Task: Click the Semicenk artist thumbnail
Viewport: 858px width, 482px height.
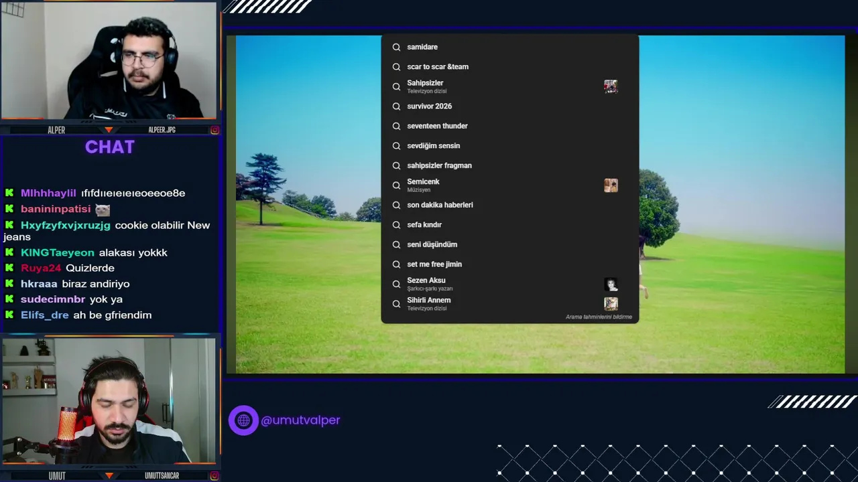Action: [611, 185]
